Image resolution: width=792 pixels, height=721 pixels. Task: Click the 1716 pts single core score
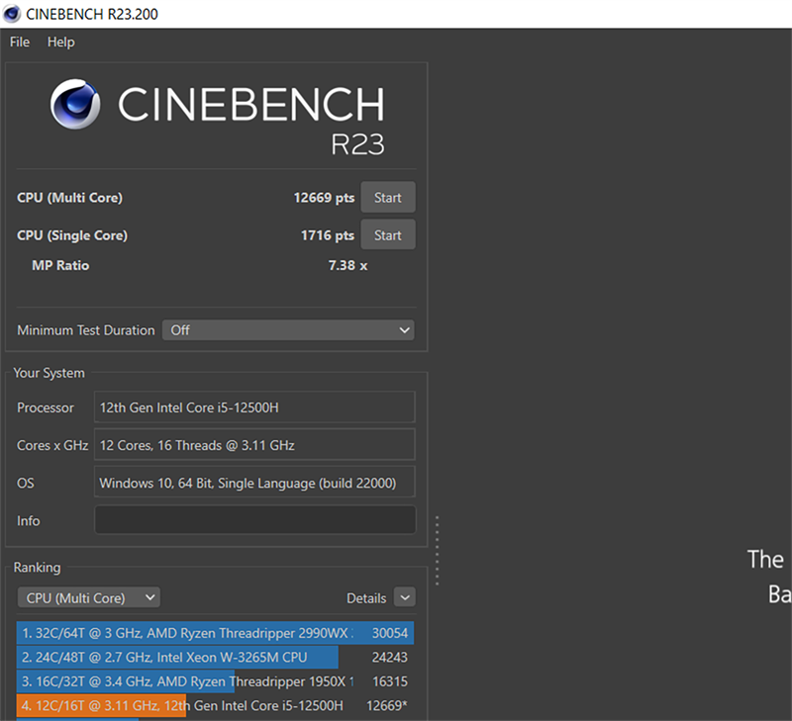pyautogui.click(x=328, y=235)
